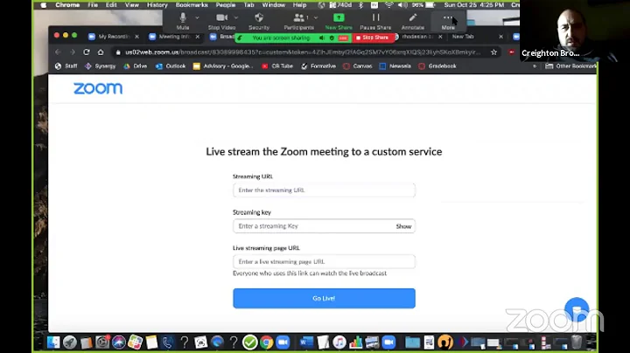The image size is (630, 353).
Task: Click the Streaming URL field
Action: [324, 190]
